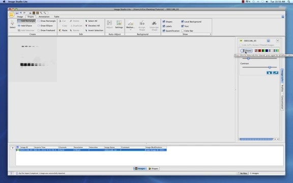293x183 pixels.
Task: Click the save icon in quick toolbar
Action: 17,13
